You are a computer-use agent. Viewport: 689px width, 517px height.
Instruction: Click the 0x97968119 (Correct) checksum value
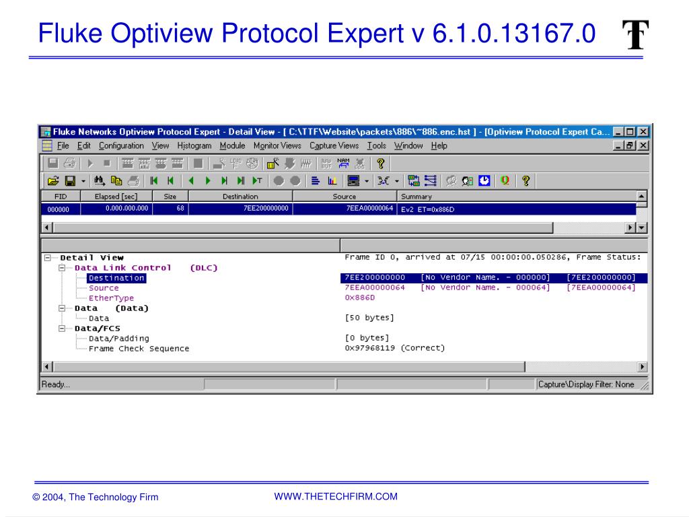click(394, 349)
